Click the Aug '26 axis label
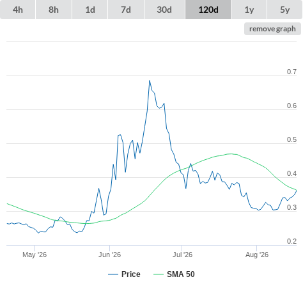The image size is (303, 291). click(x=257, y=255)
